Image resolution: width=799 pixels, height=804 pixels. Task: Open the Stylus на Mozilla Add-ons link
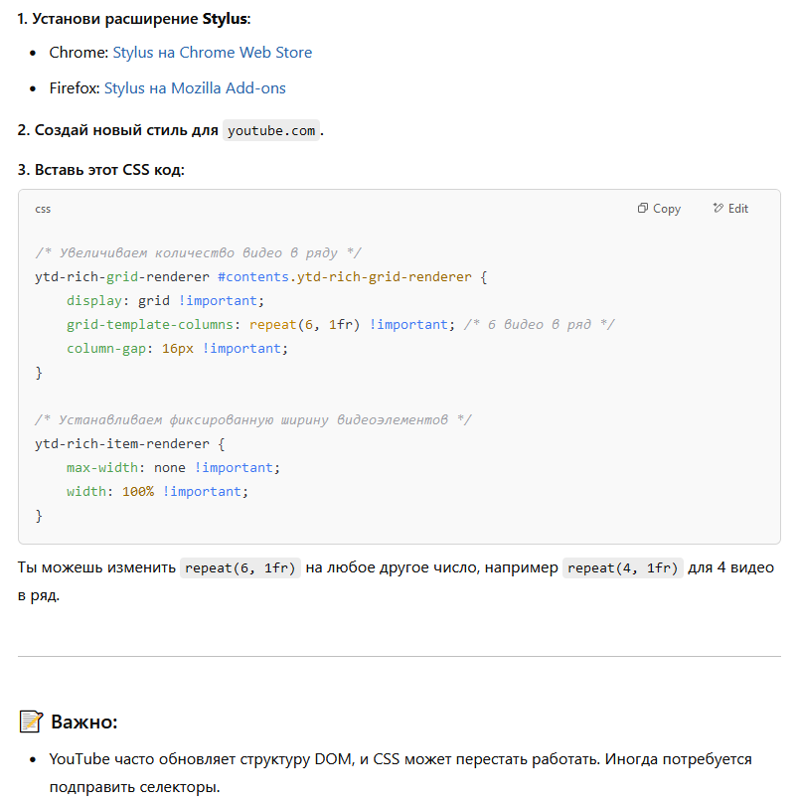tap(195, 88)
